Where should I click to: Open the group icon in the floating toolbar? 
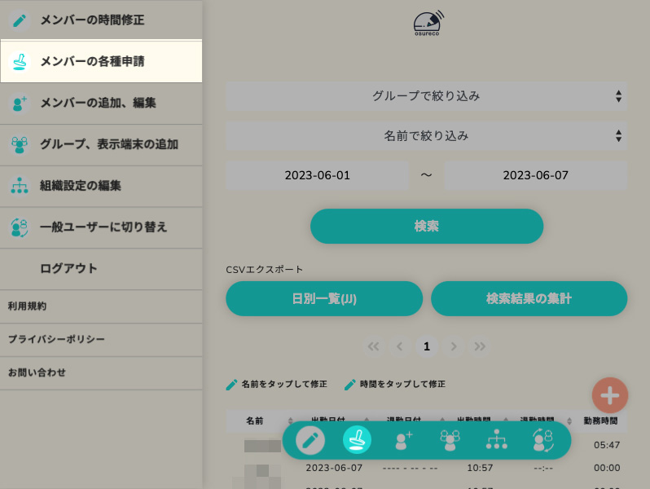pos(450,440)
